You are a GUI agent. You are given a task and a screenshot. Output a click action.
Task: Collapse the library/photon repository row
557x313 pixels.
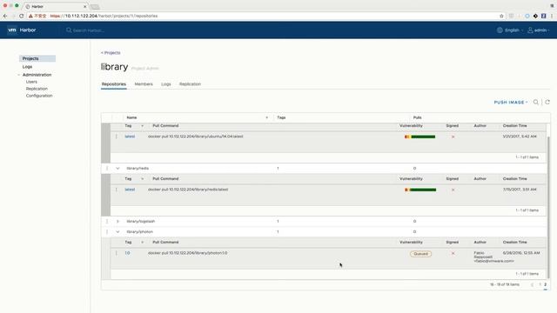[117, 232]
